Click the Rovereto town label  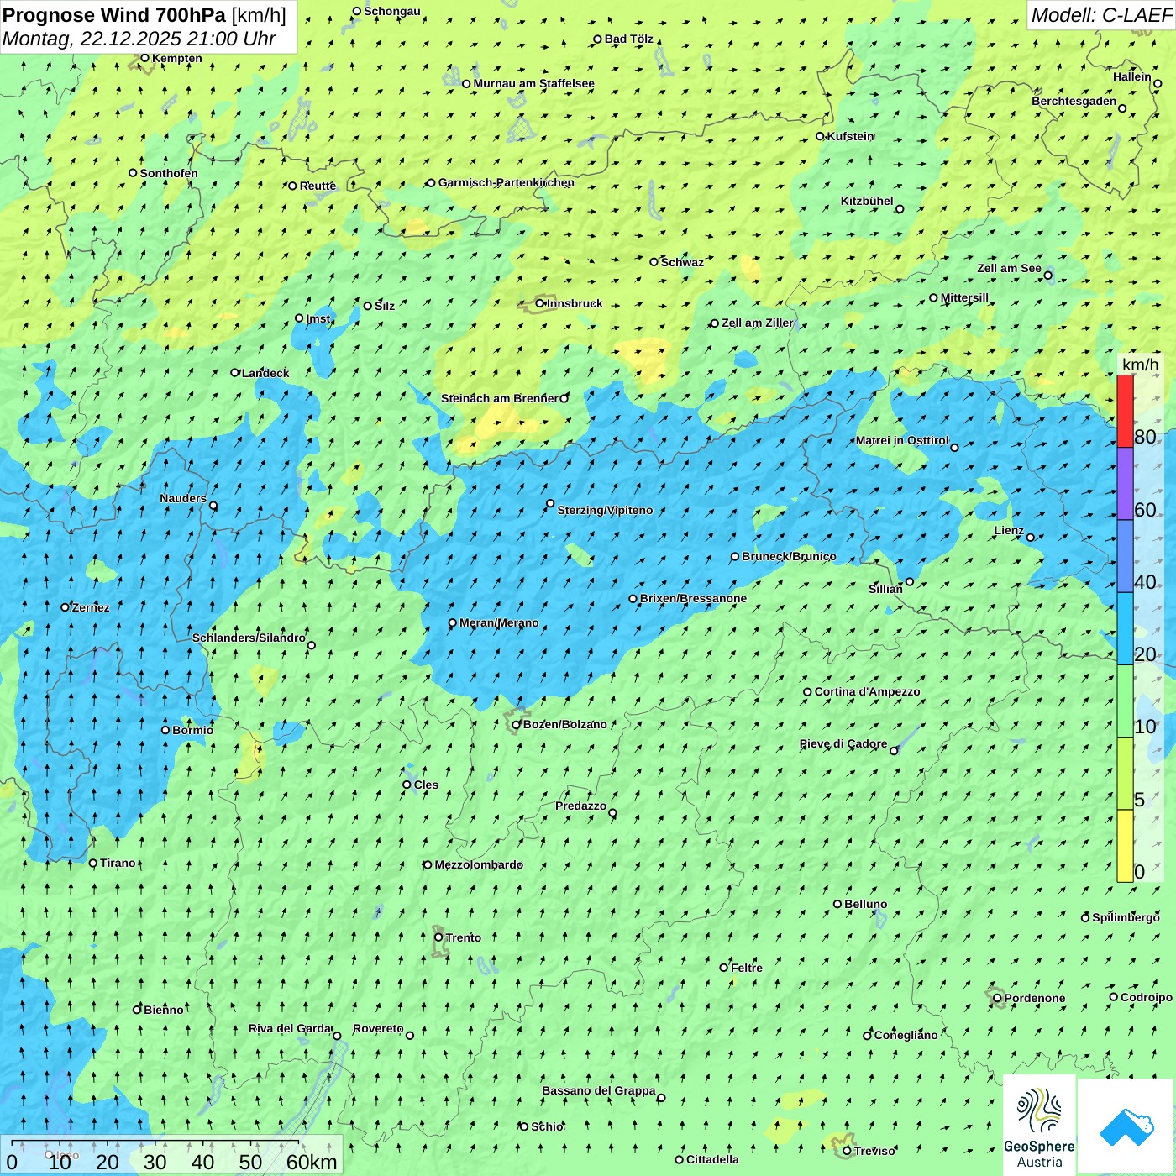(378, 1028)
